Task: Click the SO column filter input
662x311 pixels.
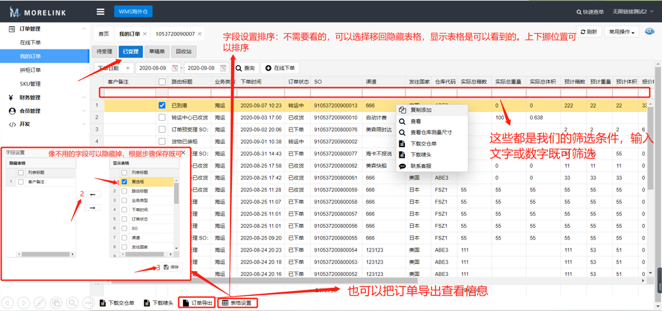Action: 336,92
